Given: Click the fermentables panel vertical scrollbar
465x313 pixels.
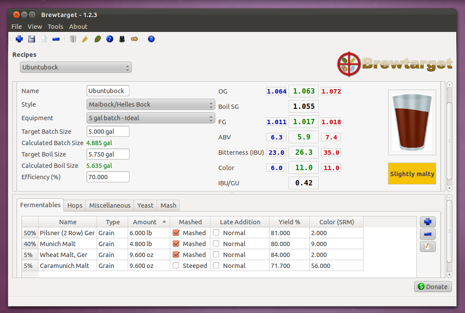Looking at the screenshot, I should point(449,236).
